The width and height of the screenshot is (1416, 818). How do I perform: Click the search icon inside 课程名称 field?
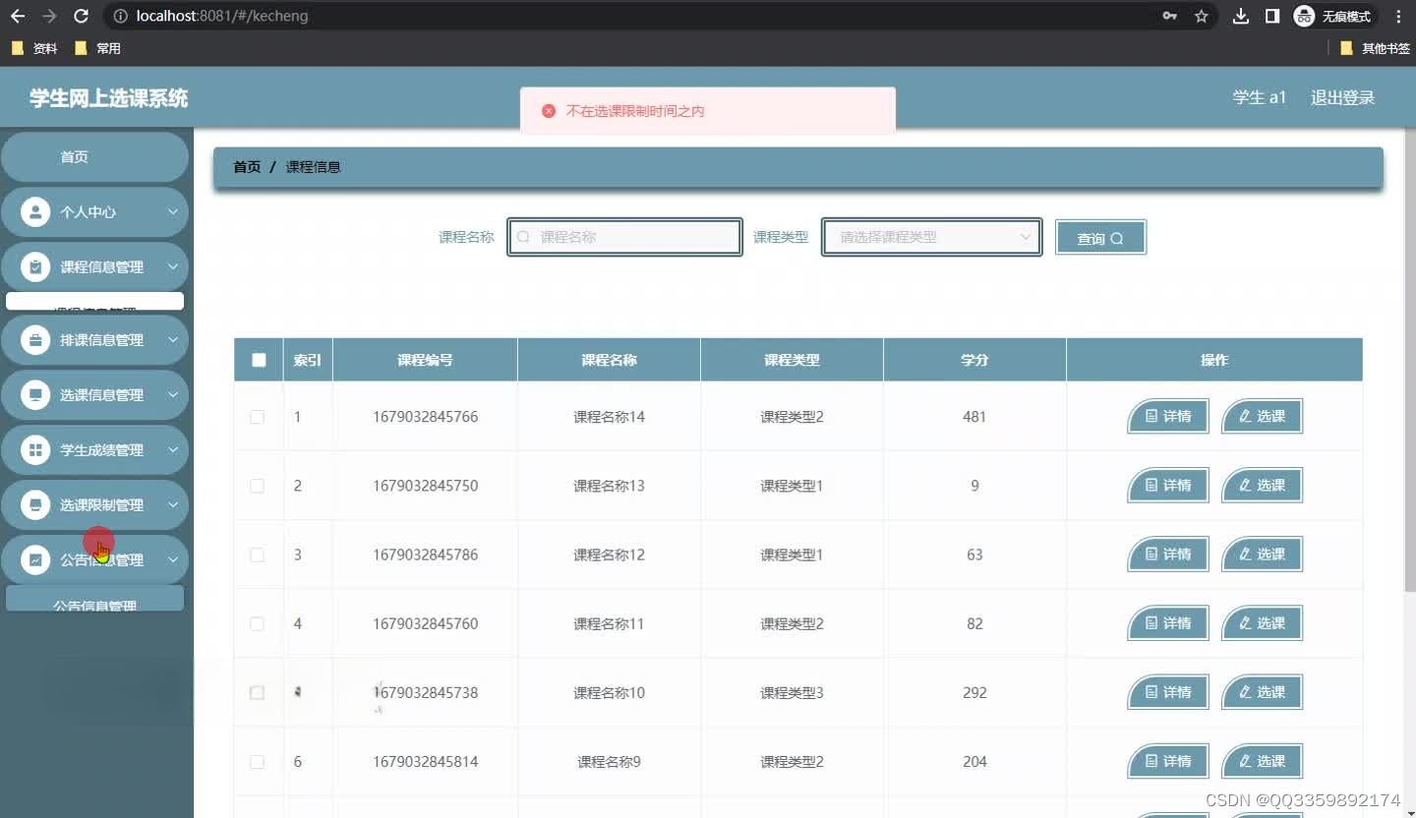523,237
